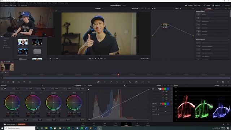Screen dimensions: 231x130
Task: Reset the Shadow color wheel
Action: [x=20, y=93]
